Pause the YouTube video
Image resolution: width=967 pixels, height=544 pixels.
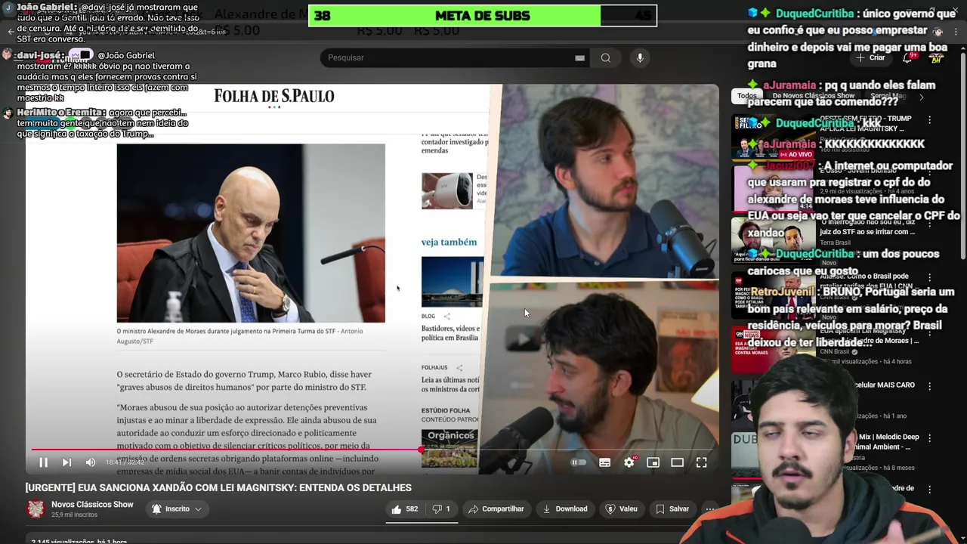click(x=43, y=462)
